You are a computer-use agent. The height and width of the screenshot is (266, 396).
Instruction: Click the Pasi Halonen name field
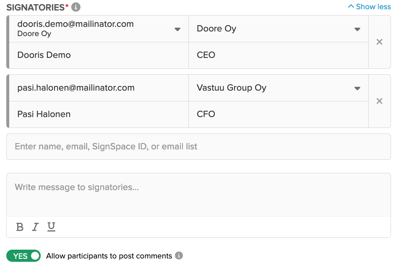click(99, 115)
